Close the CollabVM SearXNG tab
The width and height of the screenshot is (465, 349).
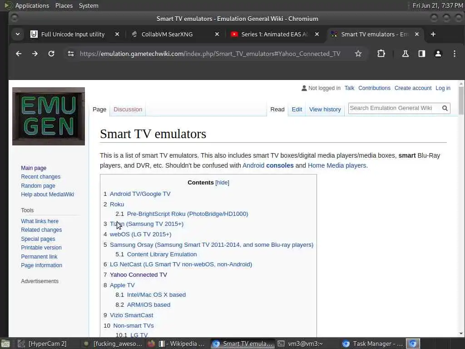click(x=217, y=34)
